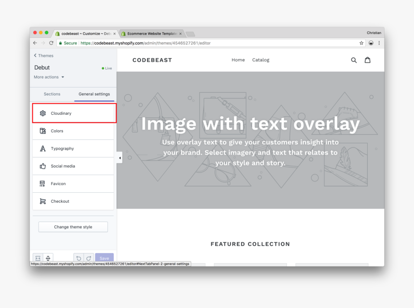
Task: Open the Social media settings row
Action: pyautogui.click(x=73, y=166)
